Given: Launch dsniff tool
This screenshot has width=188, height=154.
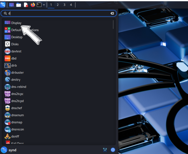Looking at the screenshot, I should (12, 136).
